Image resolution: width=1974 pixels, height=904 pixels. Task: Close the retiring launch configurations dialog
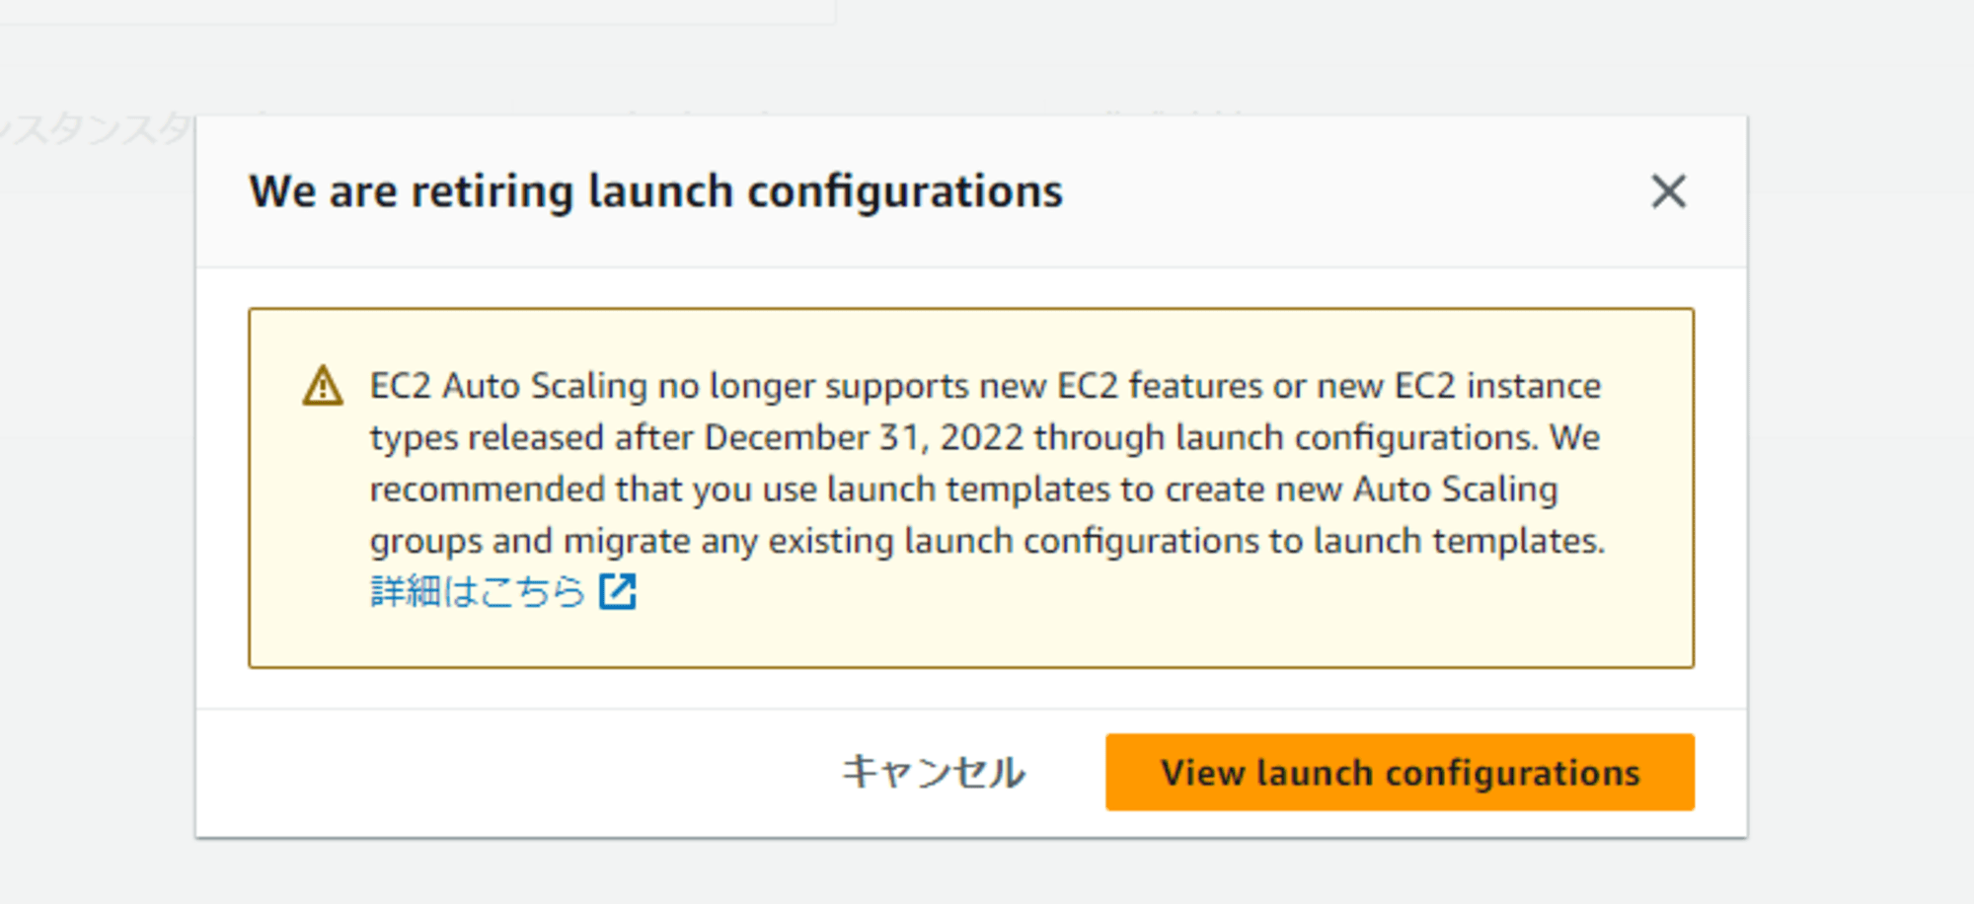[x=1668, y=191]
